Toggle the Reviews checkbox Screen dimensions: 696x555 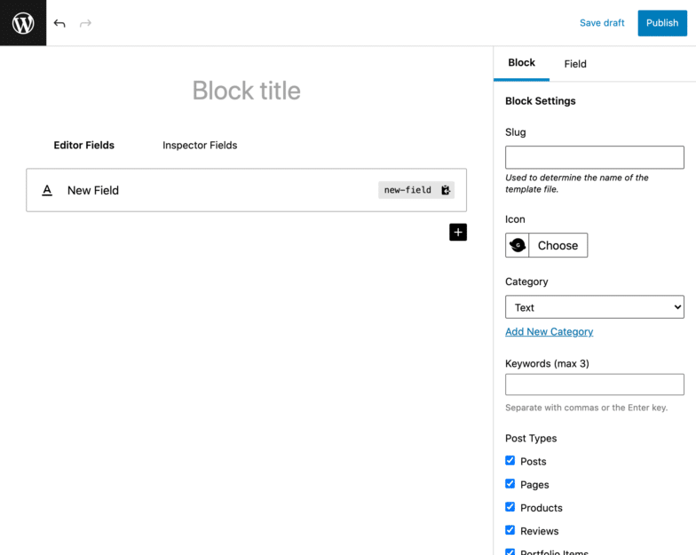510,530
